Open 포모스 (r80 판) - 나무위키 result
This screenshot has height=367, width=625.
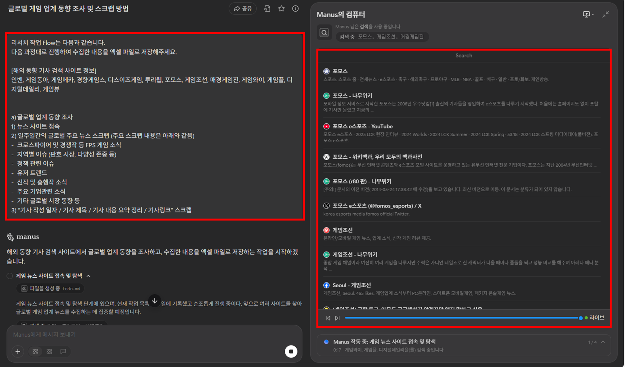(362, 181)
